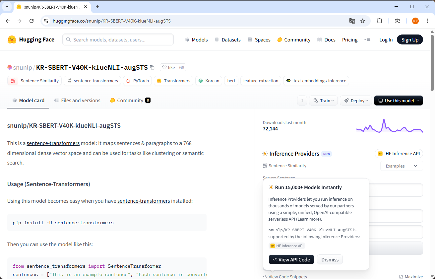Click the feature-extraction tag
Image resolution: width=435 pixels, height=279 pixels.
tap(261, 81)
